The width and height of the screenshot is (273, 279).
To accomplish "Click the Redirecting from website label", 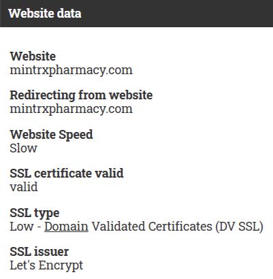I will [x=81, y=95].
